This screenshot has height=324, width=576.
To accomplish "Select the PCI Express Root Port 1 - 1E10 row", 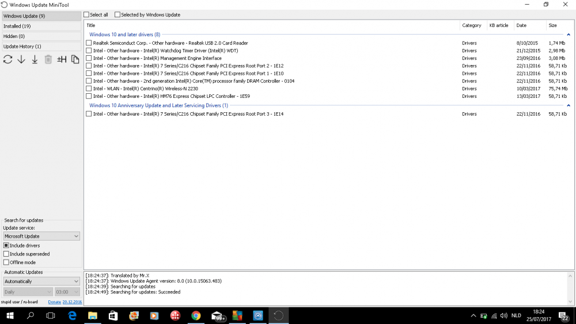I will [x=329, y=74].
